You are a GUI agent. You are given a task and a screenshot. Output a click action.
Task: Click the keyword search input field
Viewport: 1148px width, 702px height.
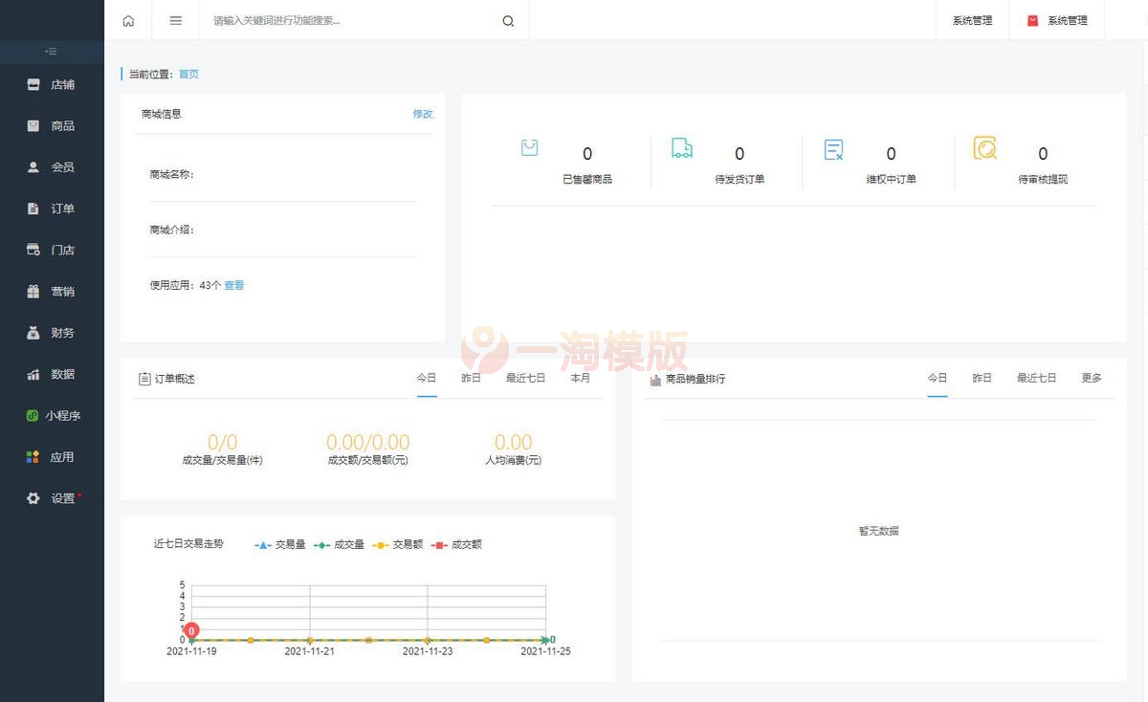pyautogui.click(x=349, y=21)
